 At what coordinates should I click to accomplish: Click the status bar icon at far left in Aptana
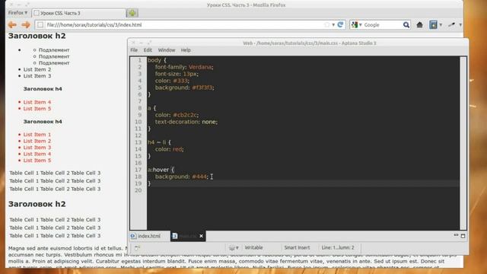coord(137,247)
